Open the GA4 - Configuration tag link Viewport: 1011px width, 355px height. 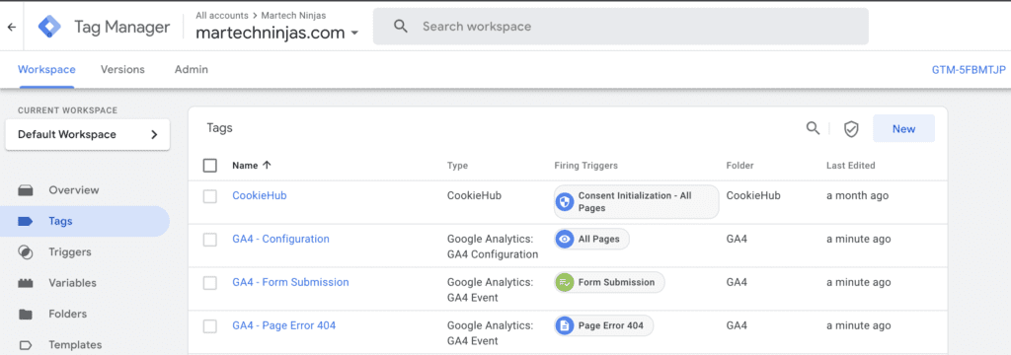pos(280,239)
